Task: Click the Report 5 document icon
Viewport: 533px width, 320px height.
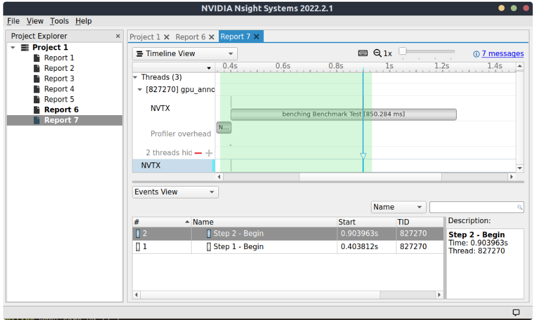Action: [x=37, y=99]
